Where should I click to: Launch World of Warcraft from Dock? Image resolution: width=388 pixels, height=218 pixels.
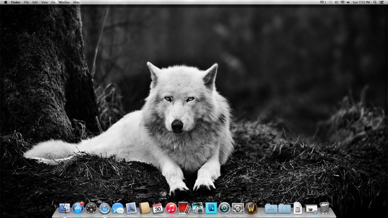pyautogui.click(x=251, y=208)
